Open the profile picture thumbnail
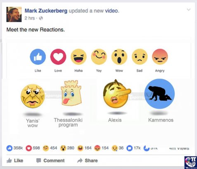The width and height of the screenshot is (197, 169). coord(14,14)
